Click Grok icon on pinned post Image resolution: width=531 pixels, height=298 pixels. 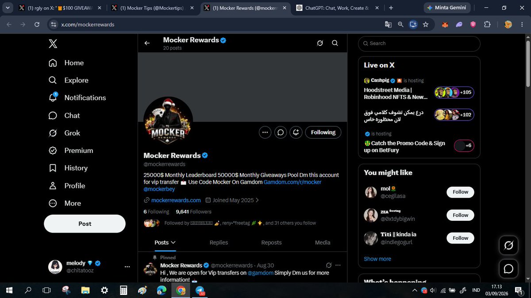click(x=328, y=265)
